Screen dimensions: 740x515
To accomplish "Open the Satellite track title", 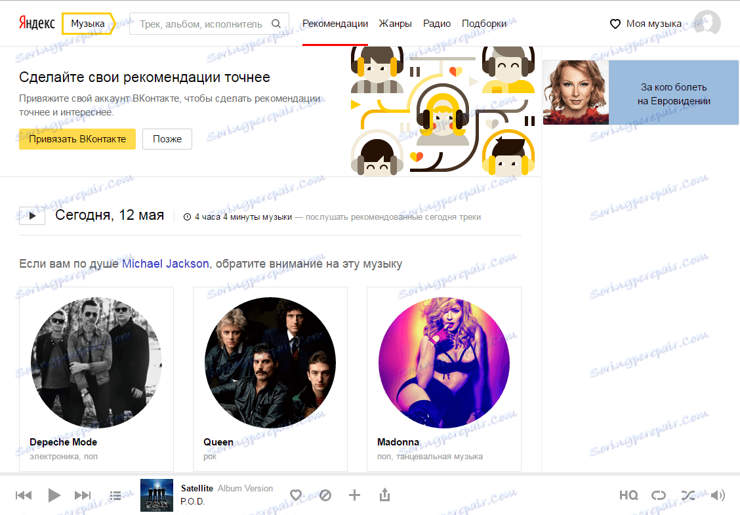I will click(x=197, y=489).
